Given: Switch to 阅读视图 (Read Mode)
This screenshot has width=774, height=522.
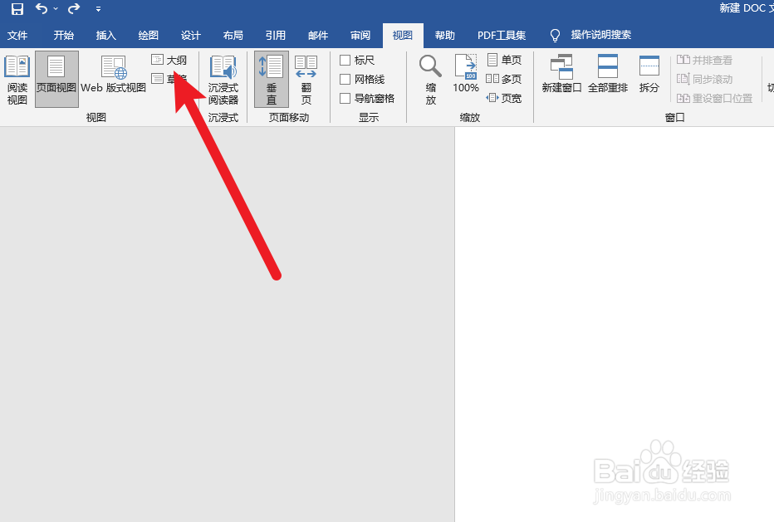Looking at the screenshot, I should coord(17,78).
